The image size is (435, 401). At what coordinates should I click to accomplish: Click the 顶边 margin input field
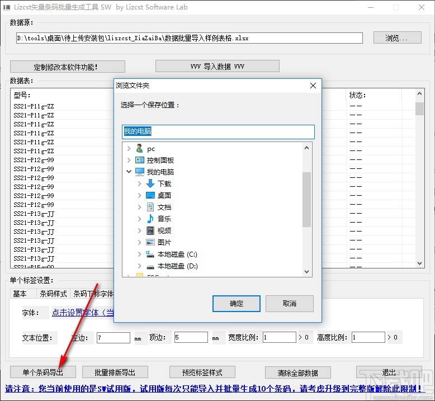(191, 337)
